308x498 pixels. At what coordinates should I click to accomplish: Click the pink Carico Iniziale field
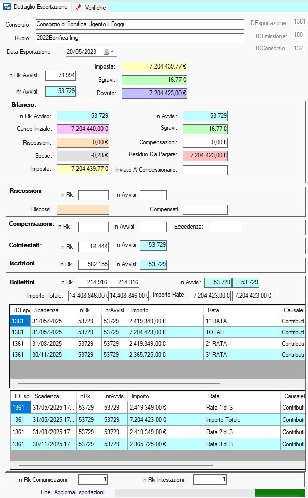83,129
